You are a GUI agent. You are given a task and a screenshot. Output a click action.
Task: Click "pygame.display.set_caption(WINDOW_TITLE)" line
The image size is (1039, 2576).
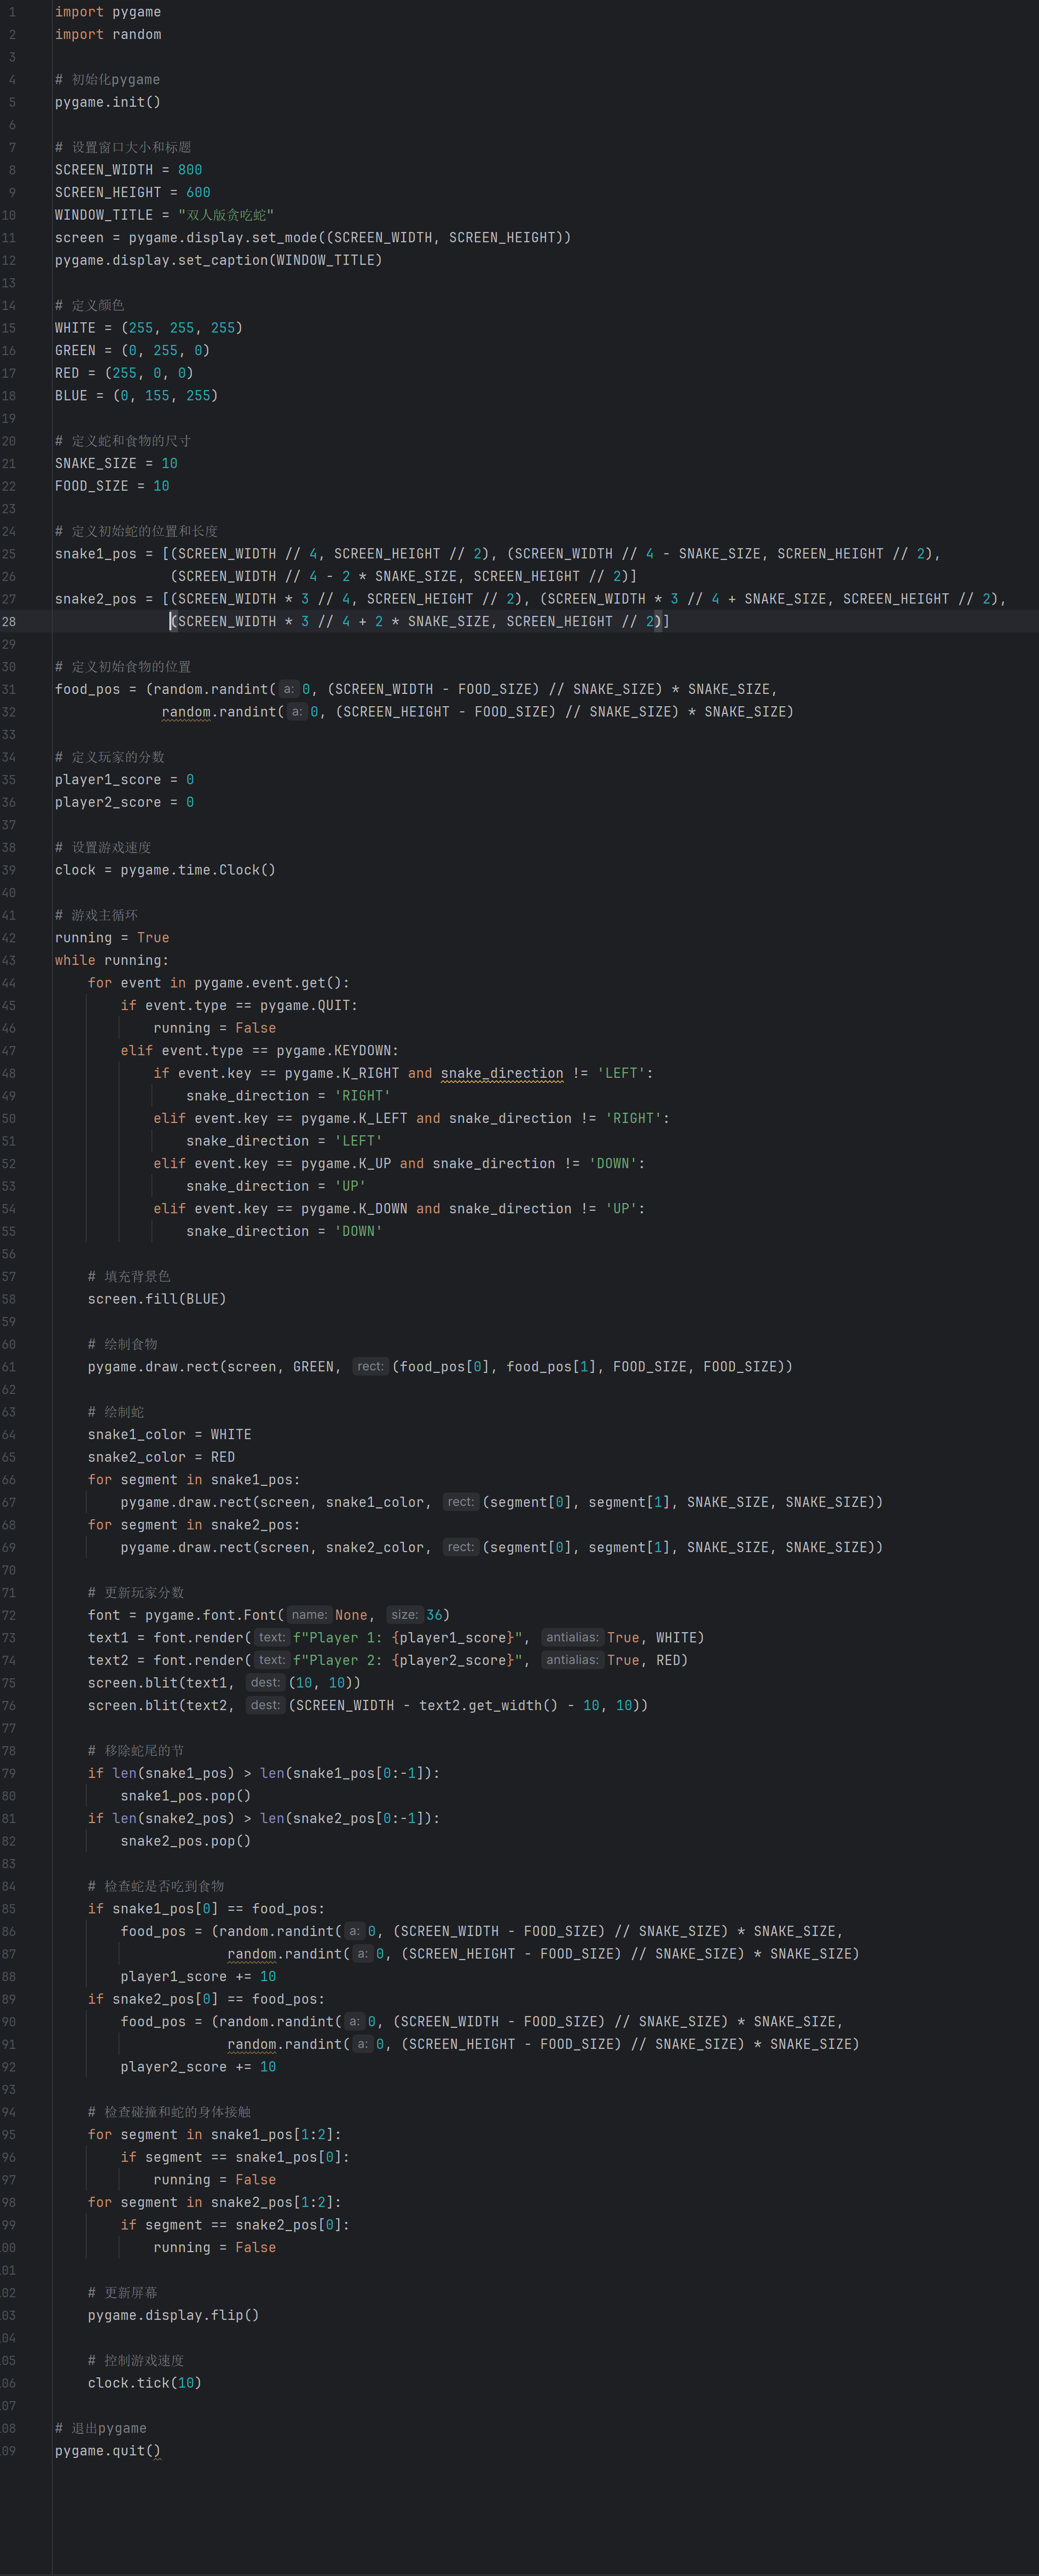(218, 260)
